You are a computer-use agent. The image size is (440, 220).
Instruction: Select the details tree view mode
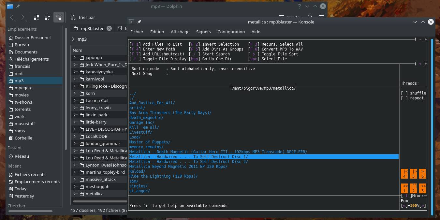click(x=59, y=17)
